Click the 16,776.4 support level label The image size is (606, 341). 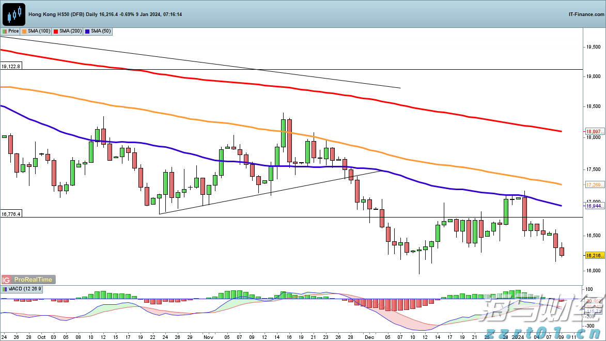click(11, 214)
